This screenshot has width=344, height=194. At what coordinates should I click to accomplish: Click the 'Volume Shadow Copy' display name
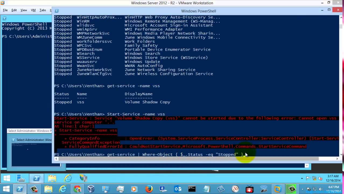pos(147,102)
